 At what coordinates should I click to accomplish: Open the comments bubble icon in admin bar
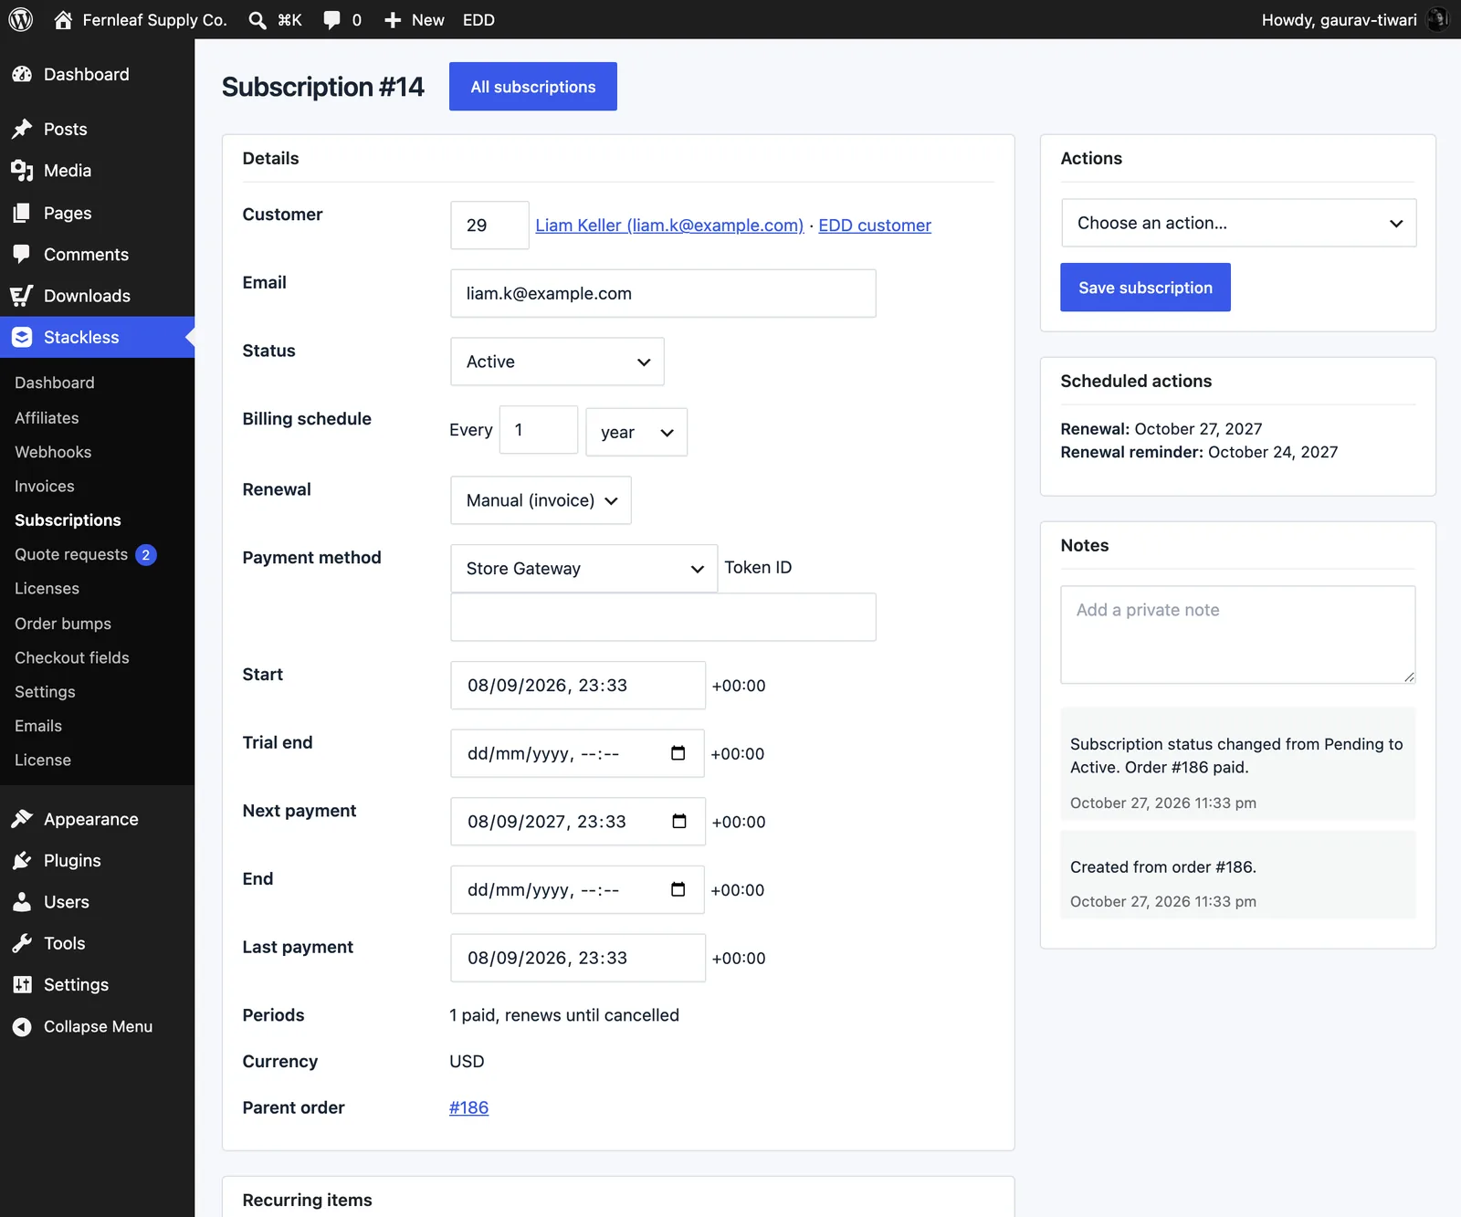[332, 20]
